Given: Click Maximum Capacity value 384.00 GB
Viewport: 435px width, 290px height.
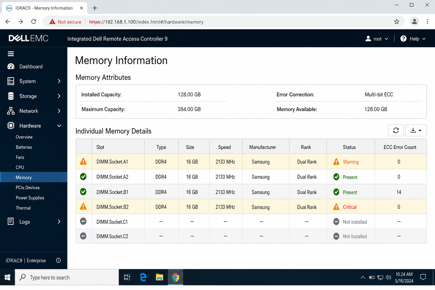Looking at the screenshot, I should (x=189, y=109).
